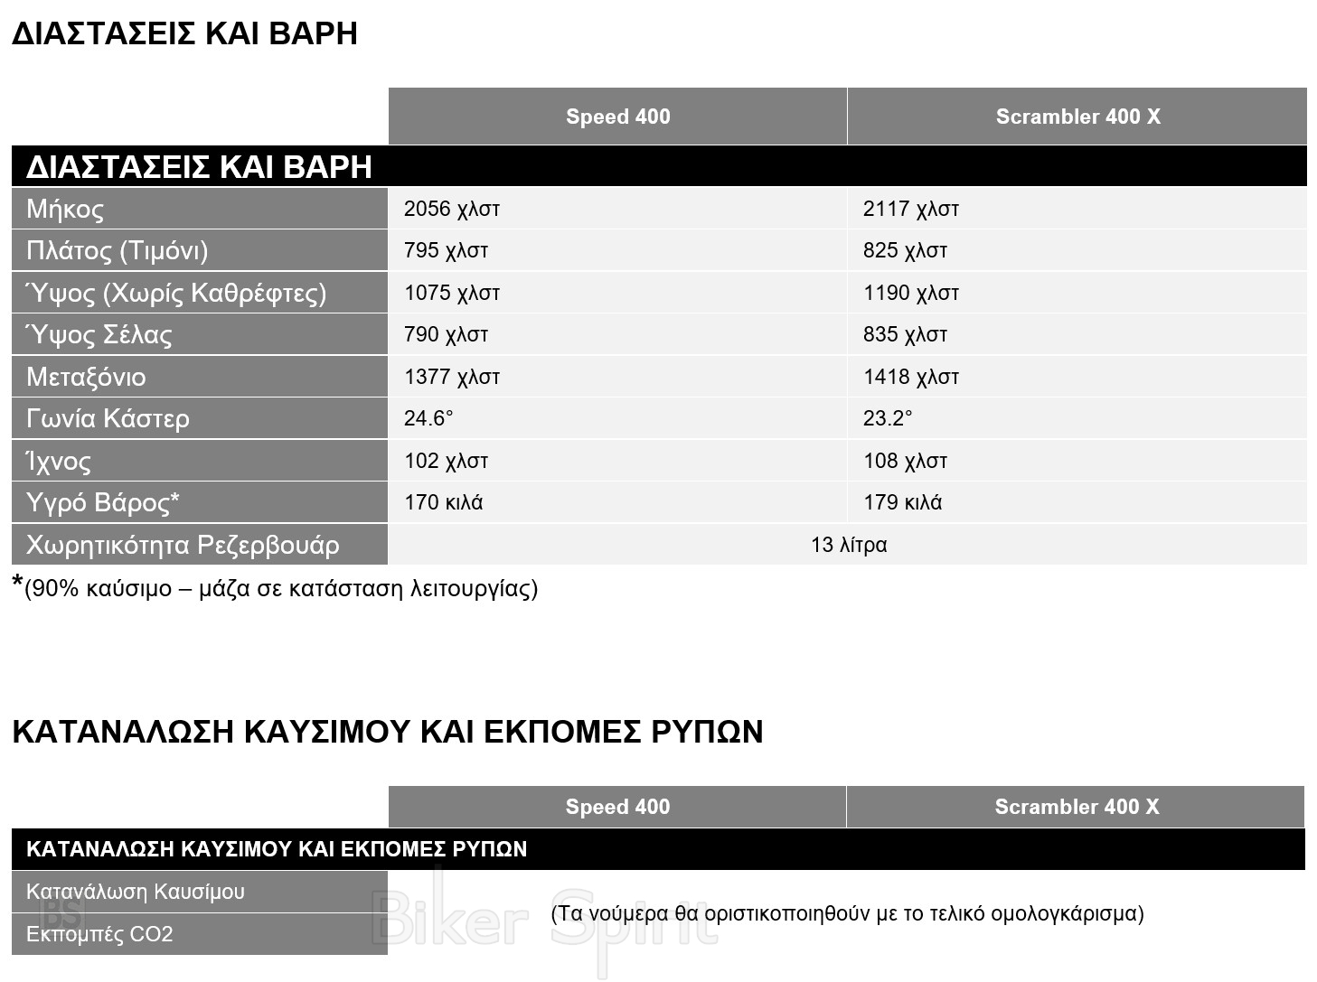The height and width of the screenshot is (982, 1317).
Task: Click the ΚΑΤΑΝΑΛΩΣΗ ΚΑΥΣΙΜΟΥ ΚΑΙ ΕΚΠΟΜΕΣ ΡΥΠΩΝ page heading
Action: [x=388, y=731]
